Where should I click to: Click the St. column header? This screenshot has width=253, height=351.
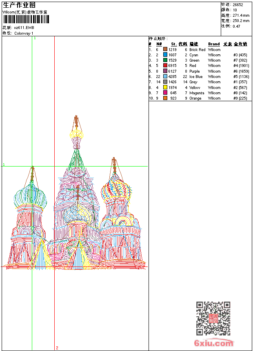click(x=174, y=44)
